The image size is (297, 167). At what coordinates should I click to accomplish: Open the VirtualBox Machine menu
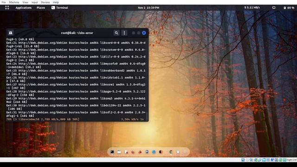(14, 2)
